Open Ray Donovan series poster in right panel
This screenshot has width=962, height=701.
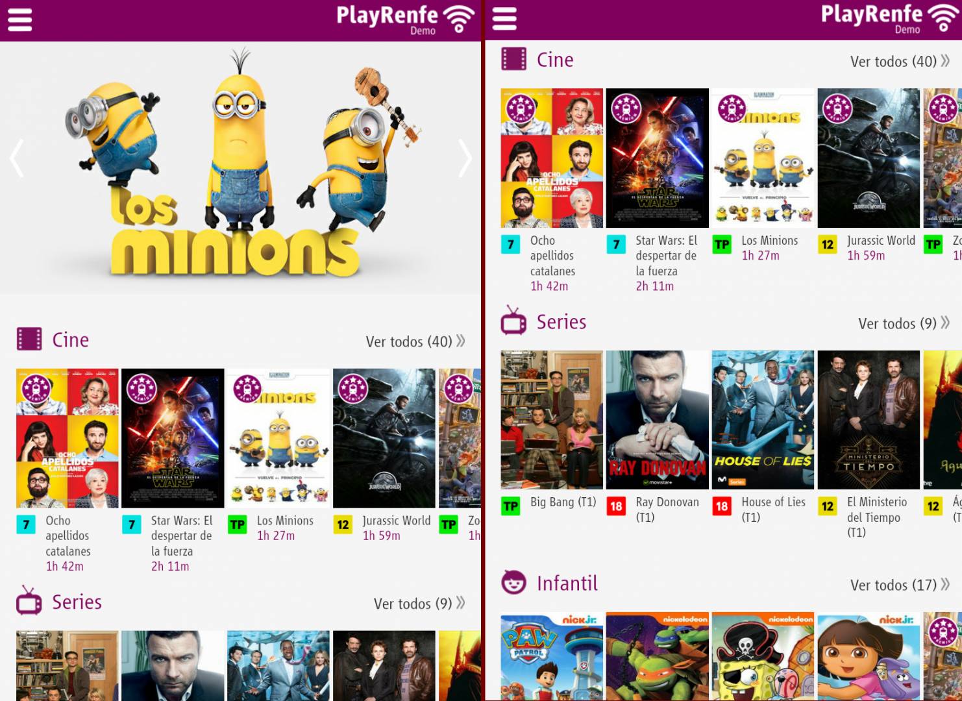[658, 420]
